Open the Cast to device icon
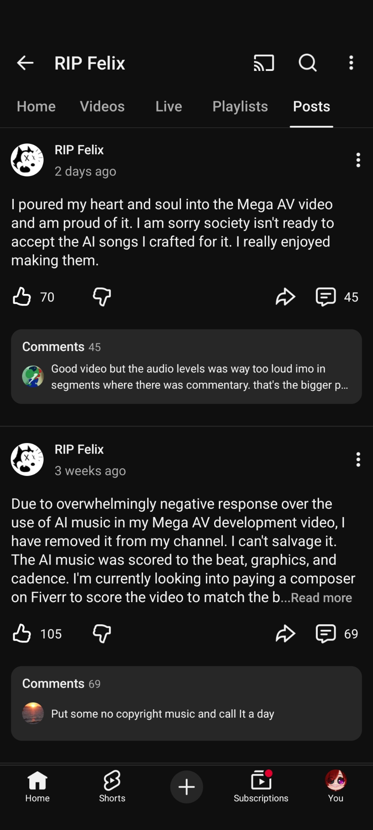This screenshot has width=373, height=830. click(x=264, y=63)
